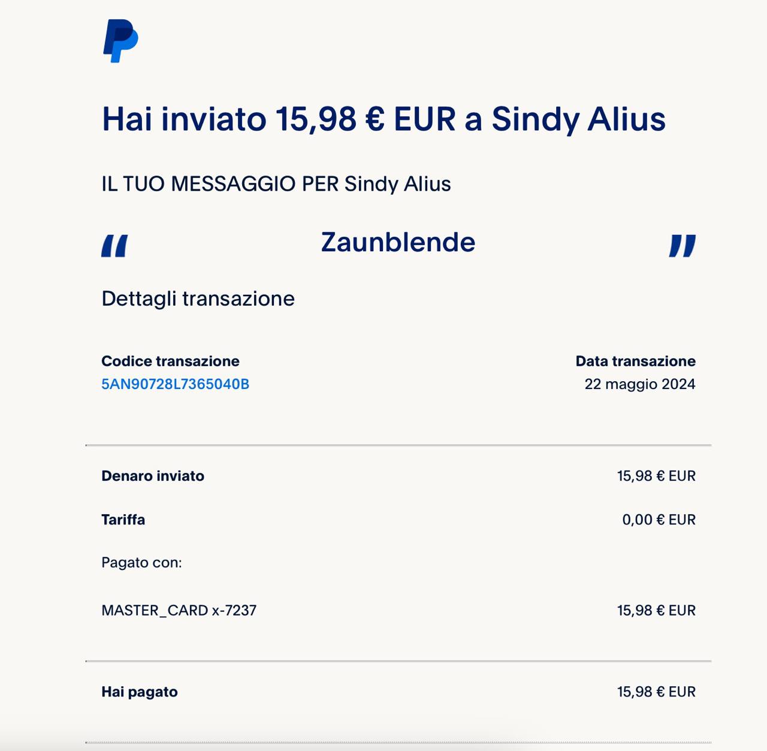Image resolution: width=767 pixels, height=751 pixels.
Task: Click the Tariffa amount 0,00 € EUR
Action: (659, 520)
